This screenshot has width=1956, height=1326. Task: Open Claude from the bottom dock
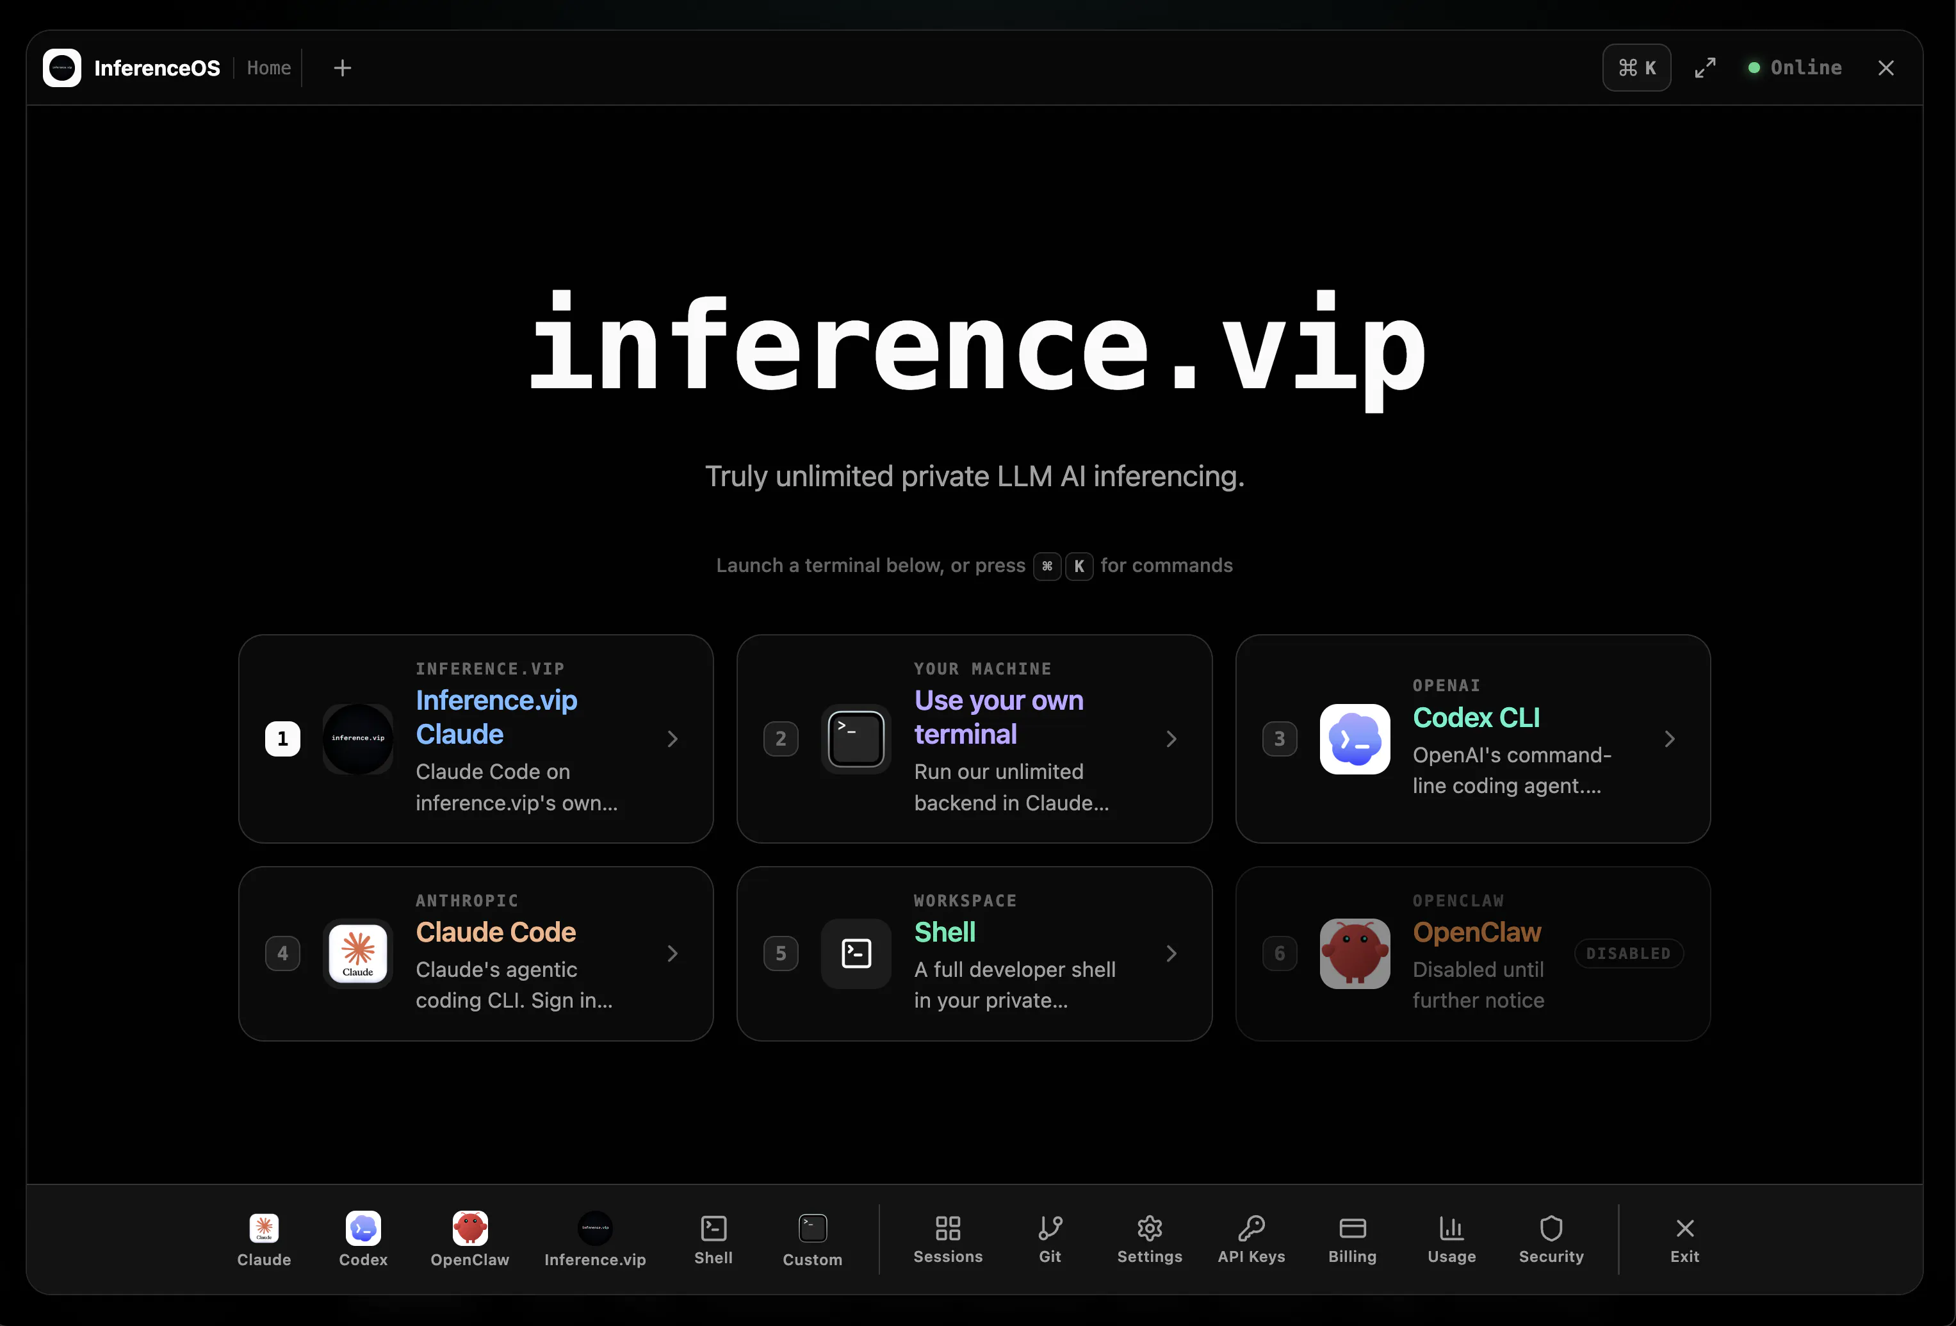click(x=263, y=1238)
